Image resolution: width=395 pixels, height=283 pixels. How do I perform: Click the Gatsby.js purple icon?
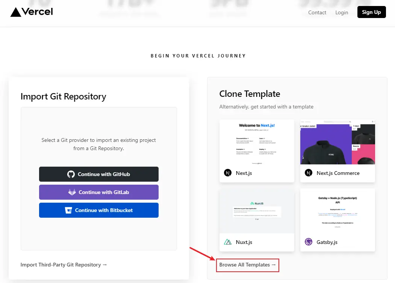[309, 242]
